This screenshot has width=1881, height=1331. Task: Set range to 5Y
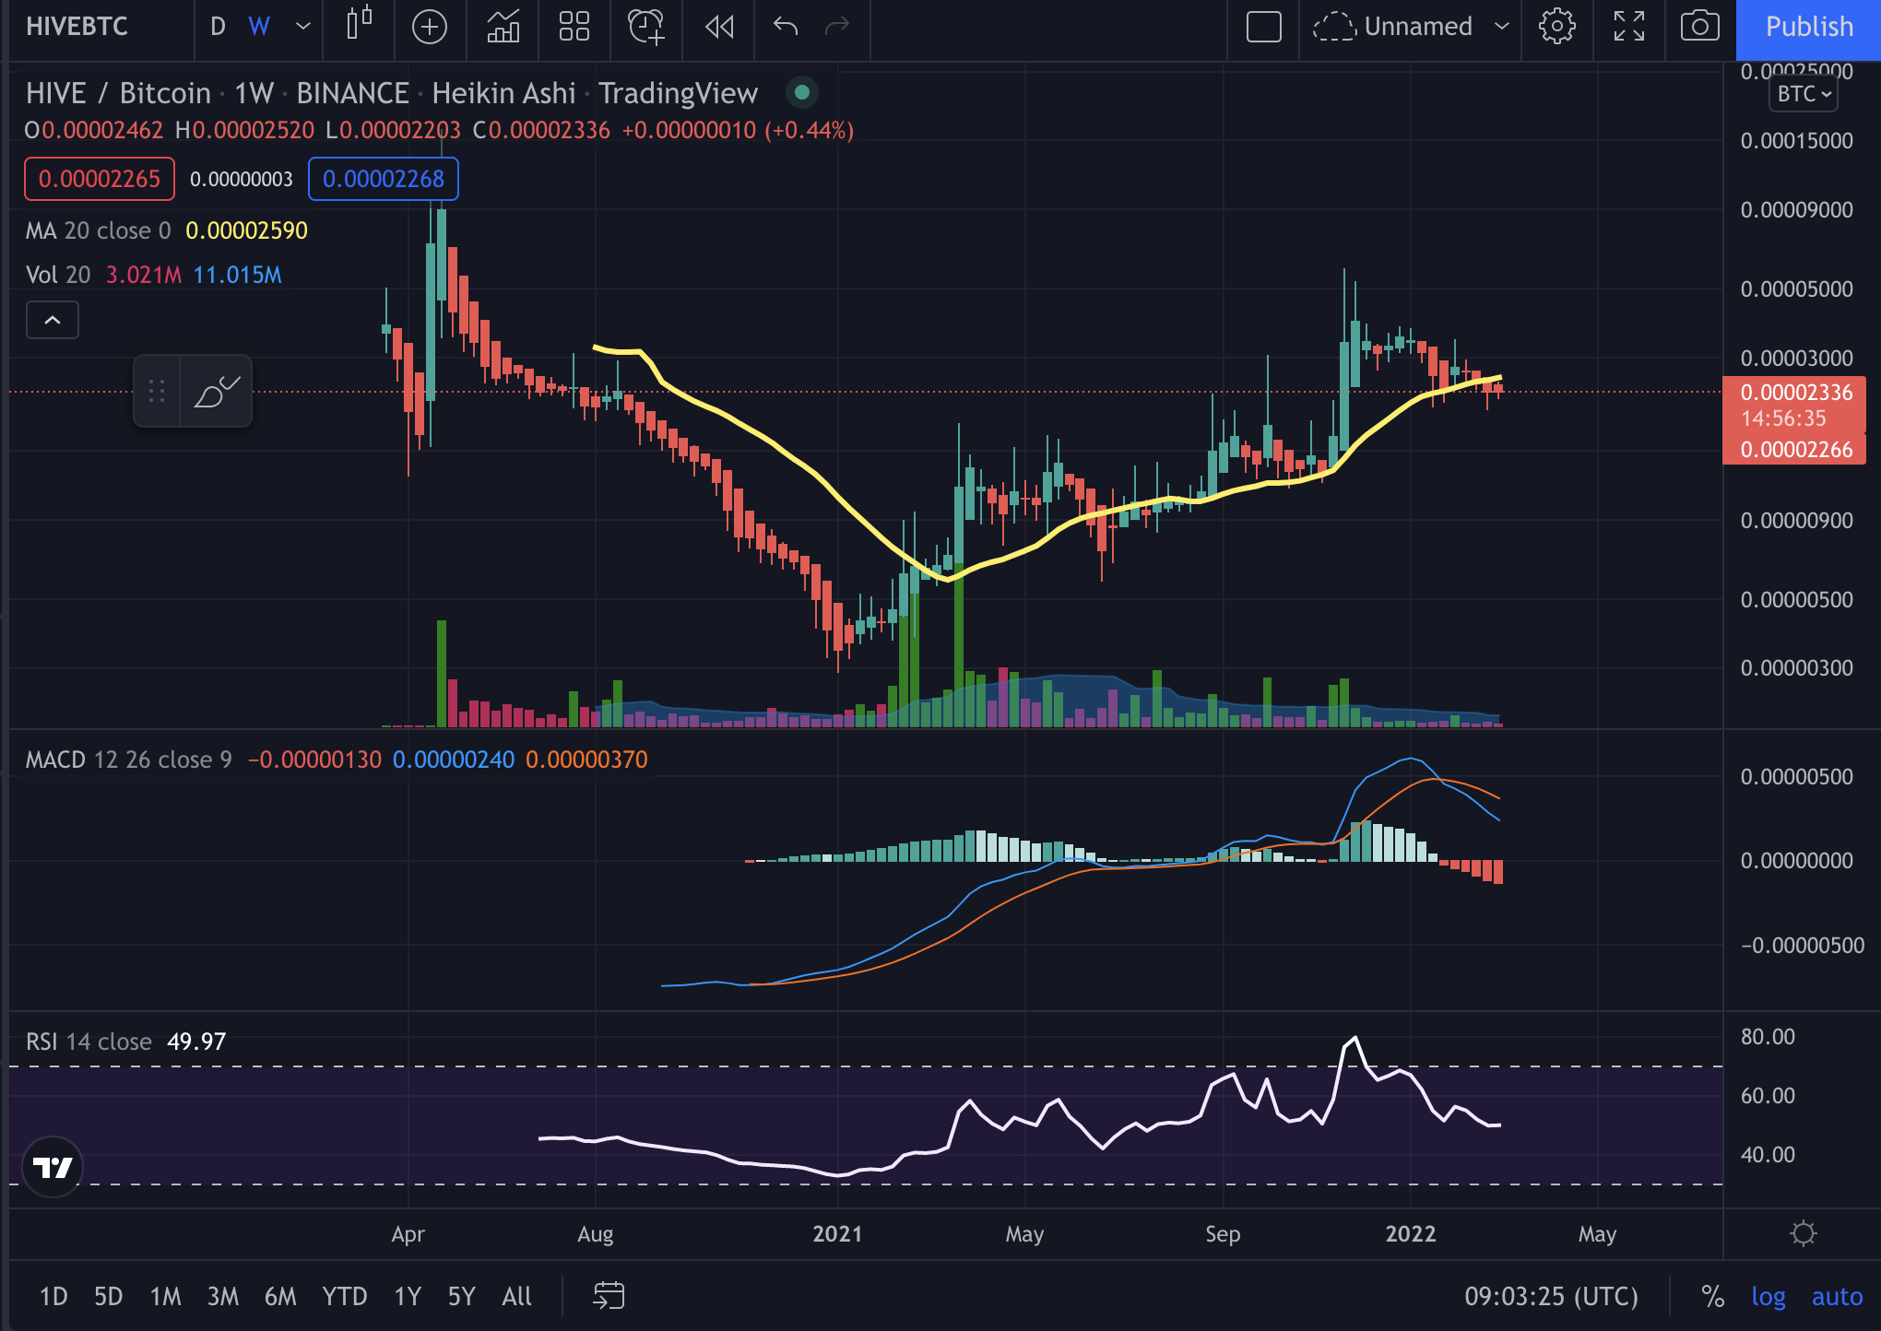pos(461,1297)
